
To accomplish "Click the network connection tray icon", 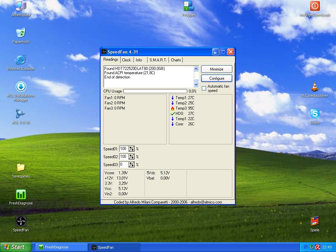I will 312,247.
